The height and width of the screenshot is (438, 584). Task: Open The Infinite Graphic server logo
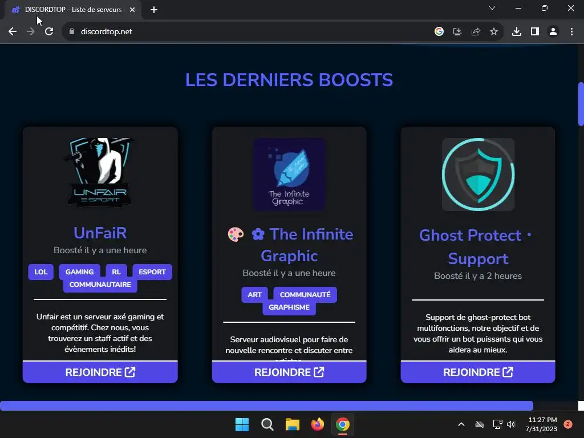click(289, 175)
